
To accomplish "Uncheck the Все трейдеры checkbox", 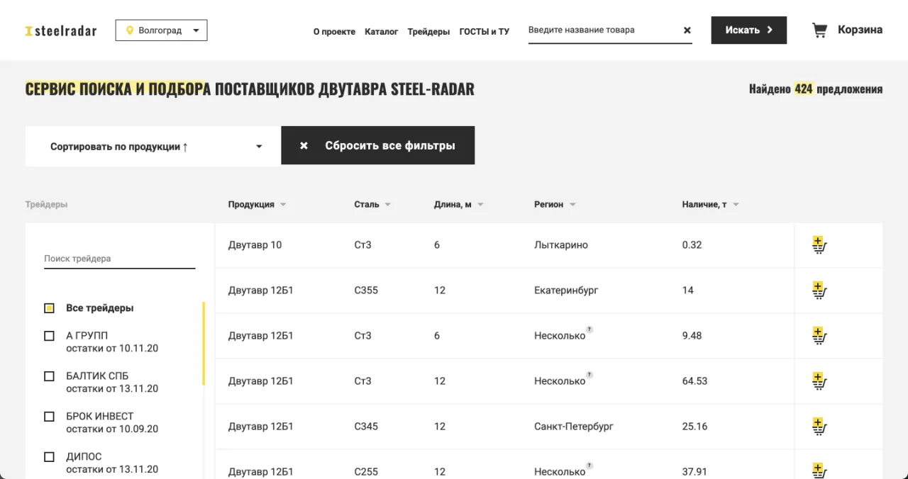I will point(49,308).
